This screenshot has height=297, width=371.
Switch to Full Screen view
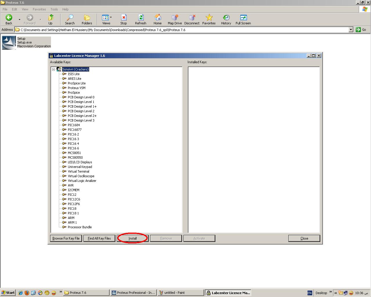(243, 18)
